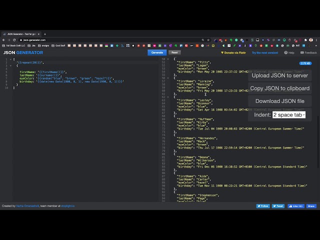Bookmark this page with the star icon
This screenshot has width=320, height=240.
coord(208,40)
